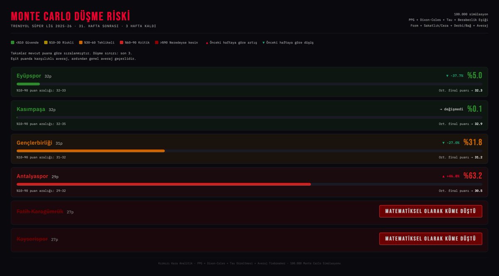Click the red up-triangle legend icon

[207, 42]
